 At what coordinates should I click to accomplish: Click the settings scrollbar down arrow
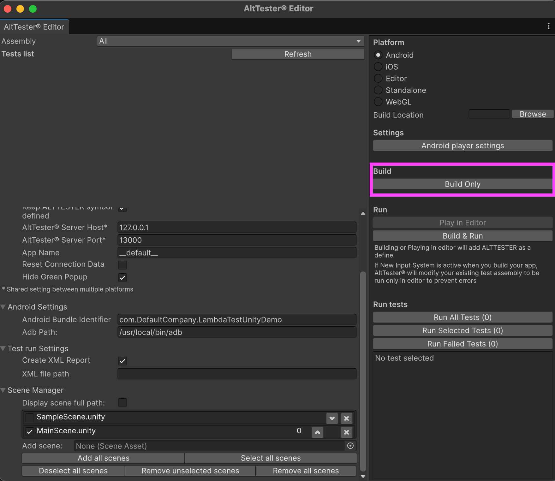tap(363, 477)
